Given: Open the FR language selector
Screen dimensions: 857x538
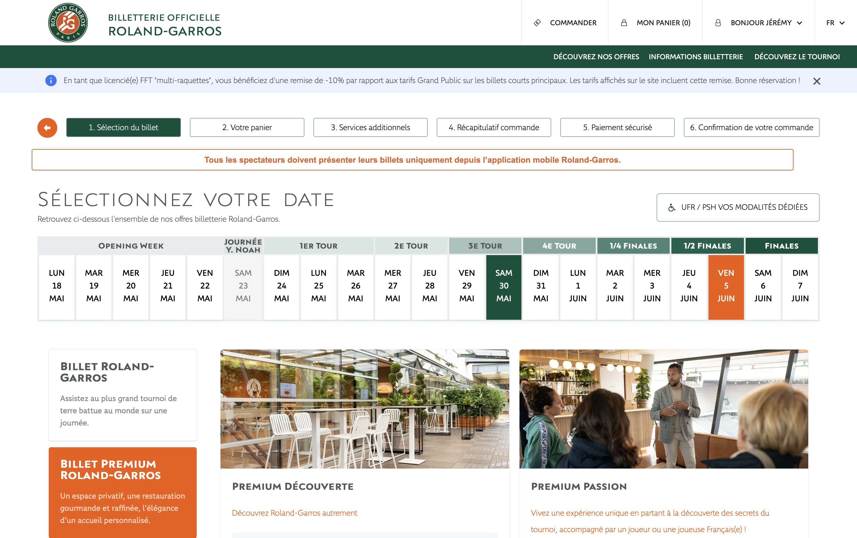Looking at the screenshot, I should click(835, 23).
